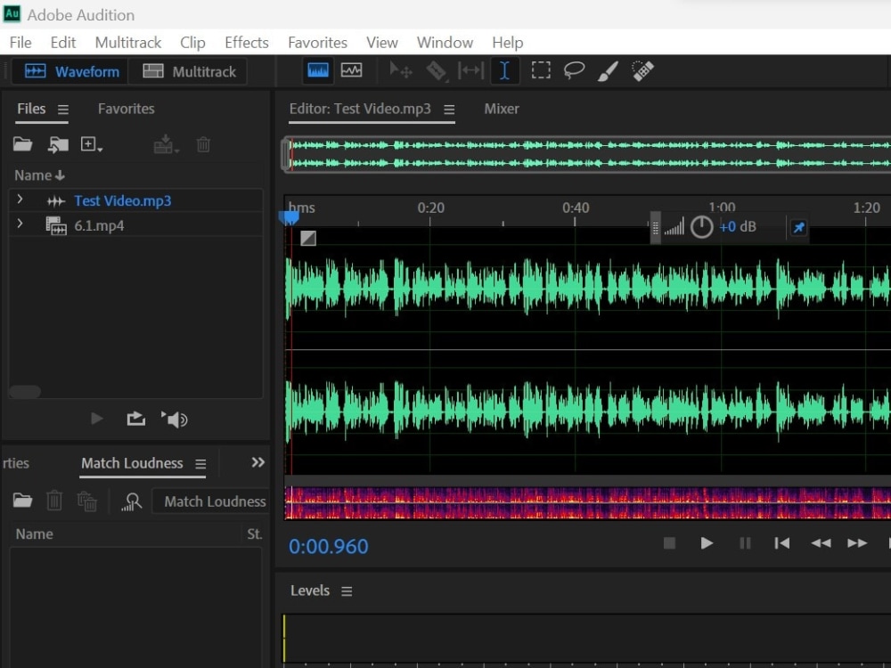Switch to the Favorites tab
Viewport: 891px width, 668px height.
point(127,109)
